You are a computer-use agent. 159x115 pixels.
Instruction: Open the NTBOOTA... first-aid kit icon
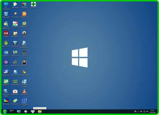(x=15, y=92)
